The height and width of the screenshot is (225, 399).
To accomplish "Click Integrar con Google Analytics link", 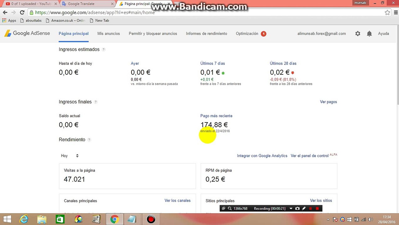I will 262,156.
